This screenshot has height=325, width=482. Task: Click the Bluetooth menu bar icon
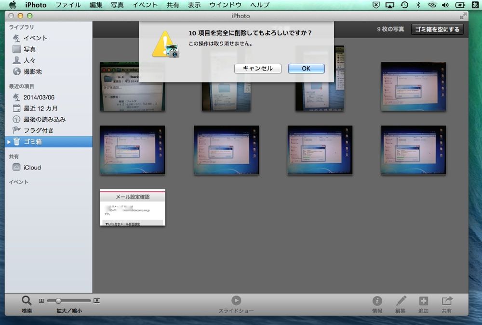(418, 5)
